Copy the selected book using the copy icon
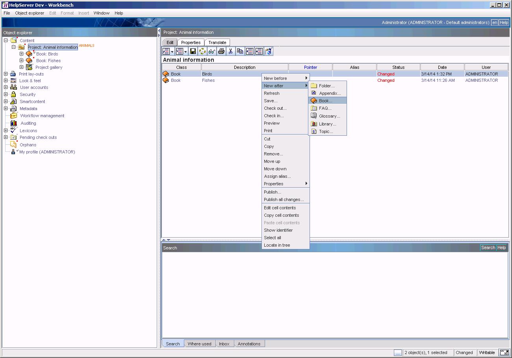The image size is (512, 358). click(x=240, y=51)
